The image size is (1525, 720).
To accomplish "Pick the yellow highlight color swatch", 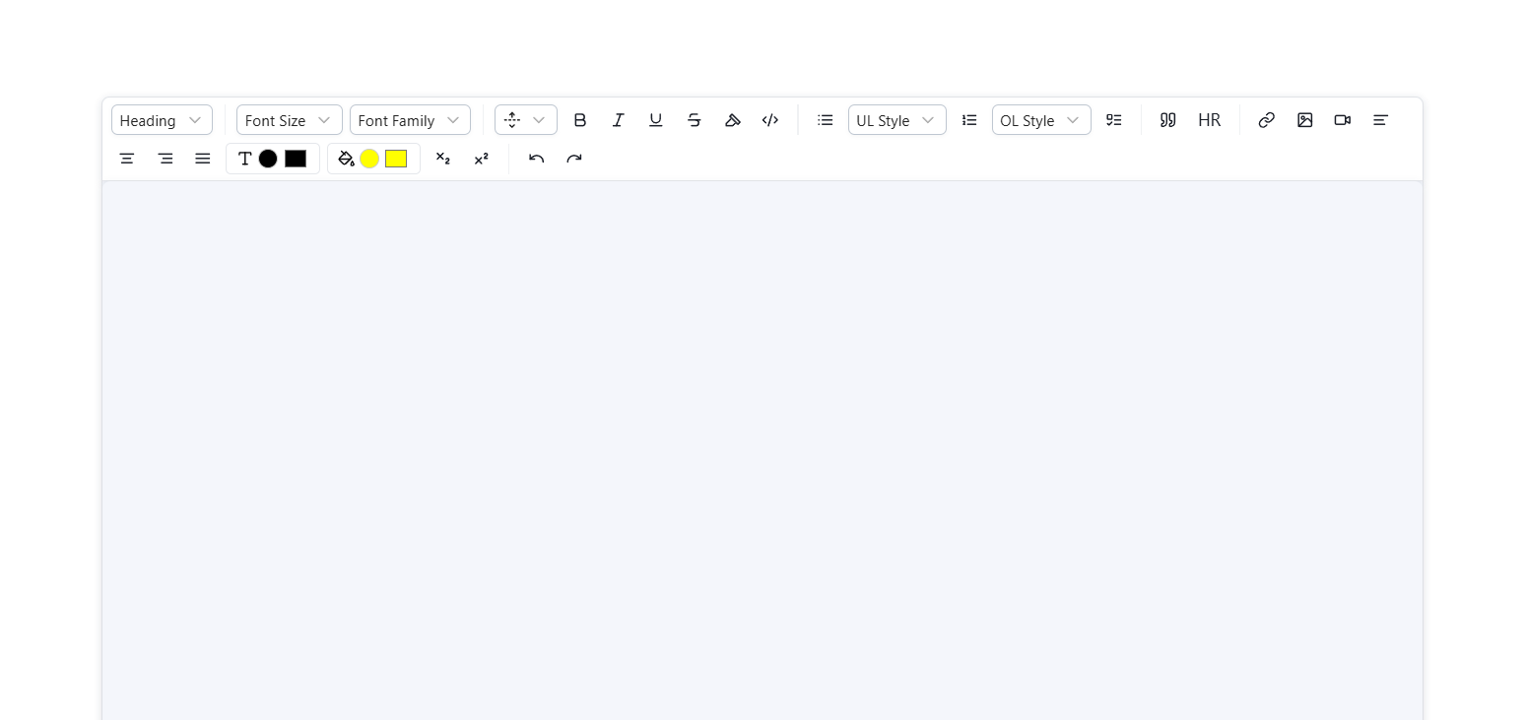I will [369, 158].
